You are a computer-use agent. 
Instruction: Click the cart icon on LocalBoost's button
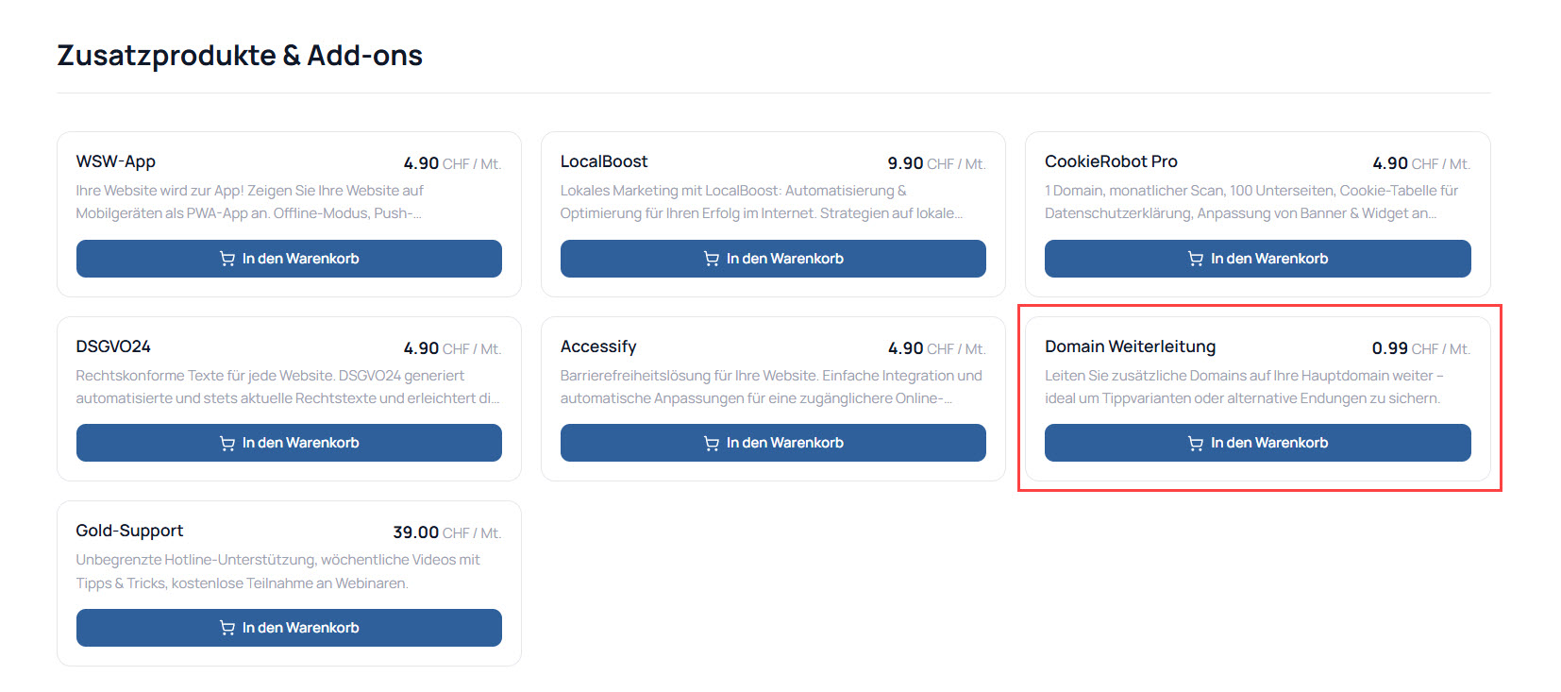click(x=712, y=259)
